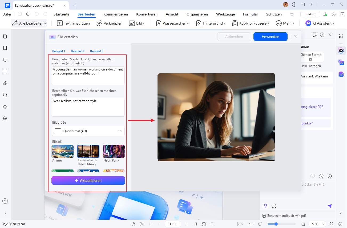Switch to the Kommentieren tab
Image resolution: width=347 pixels, height=228 pixels.
(116, 14)
